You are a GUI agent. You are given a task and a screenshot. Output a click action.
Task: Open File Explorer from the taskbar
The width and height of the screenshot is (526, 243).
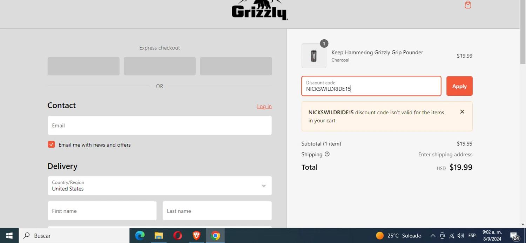(x=159, y=236)
